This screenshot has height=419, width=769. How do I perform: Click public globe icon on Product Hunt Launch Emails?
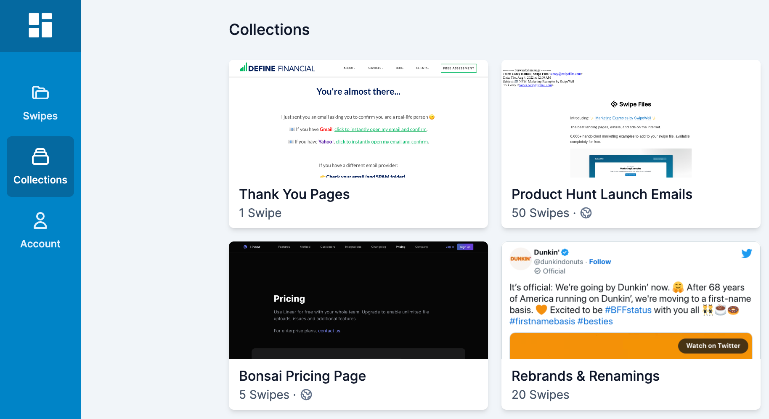586,213
